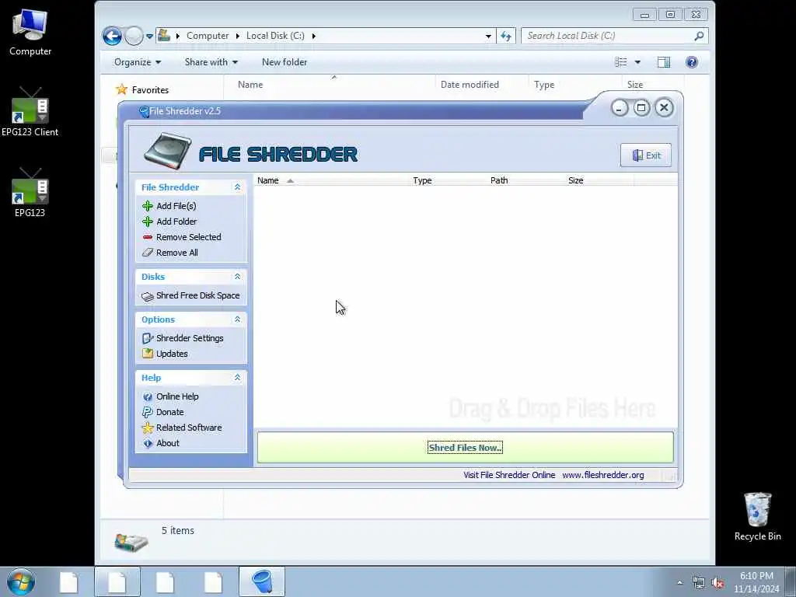Collapse the File Shredder sidebar section
Screen dimensions: 796x597
tap(237, 187)
